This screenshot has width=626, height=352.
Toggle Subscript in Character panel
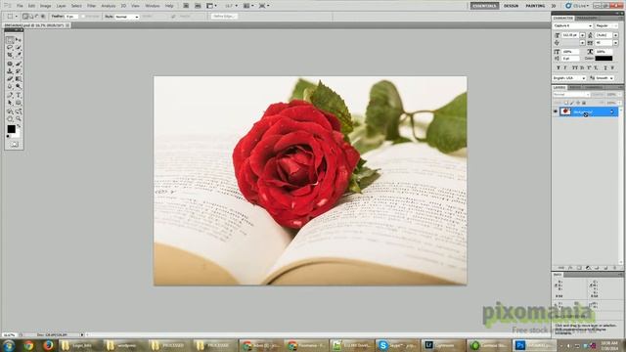tap(596, 67)
